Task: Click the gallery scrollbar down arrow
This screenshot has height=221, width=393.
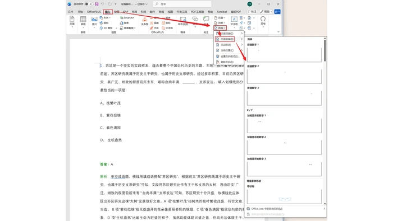Action: point(325,204)
